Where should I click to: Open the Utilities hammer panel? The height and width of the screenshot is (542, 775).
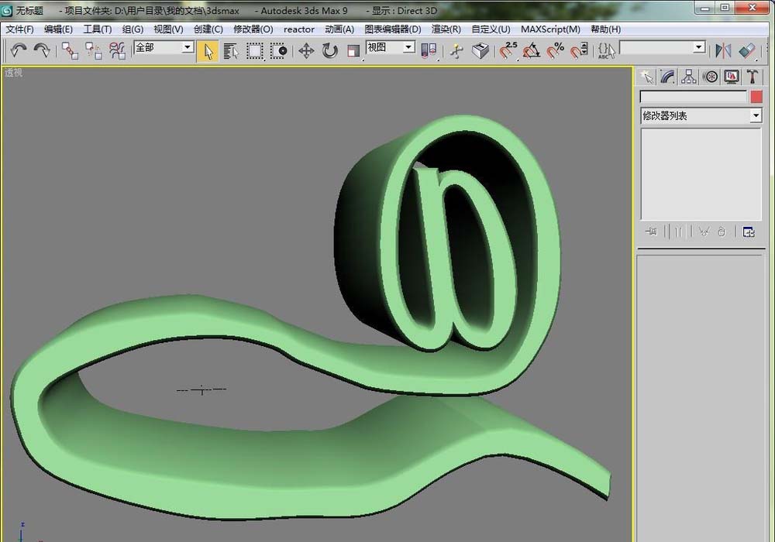click(752, 77)
